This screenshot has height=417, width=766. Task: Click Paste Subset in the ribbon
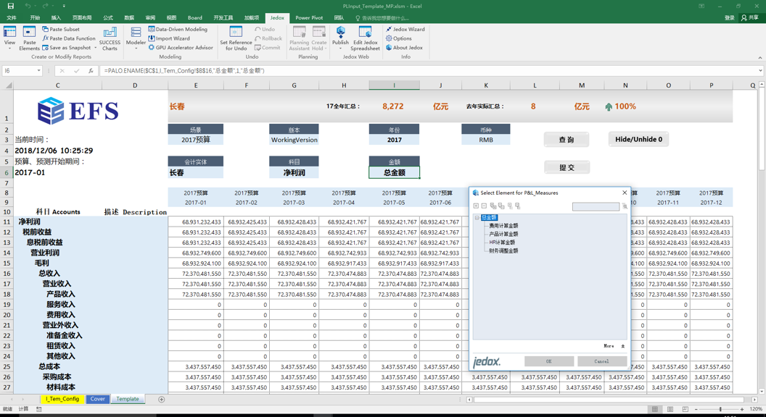(61, 29)
